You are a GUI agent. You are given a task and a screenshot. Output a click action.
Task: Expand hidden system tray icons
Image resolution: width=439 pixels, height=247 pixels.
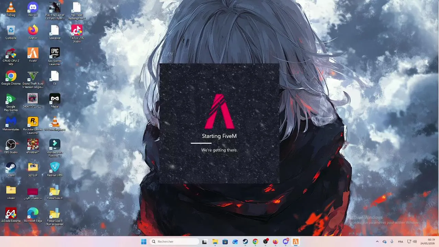(x=377, y=242)
